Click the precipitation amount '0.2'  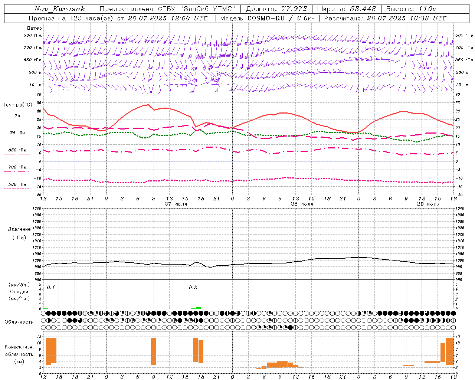[x=193, y=288]
